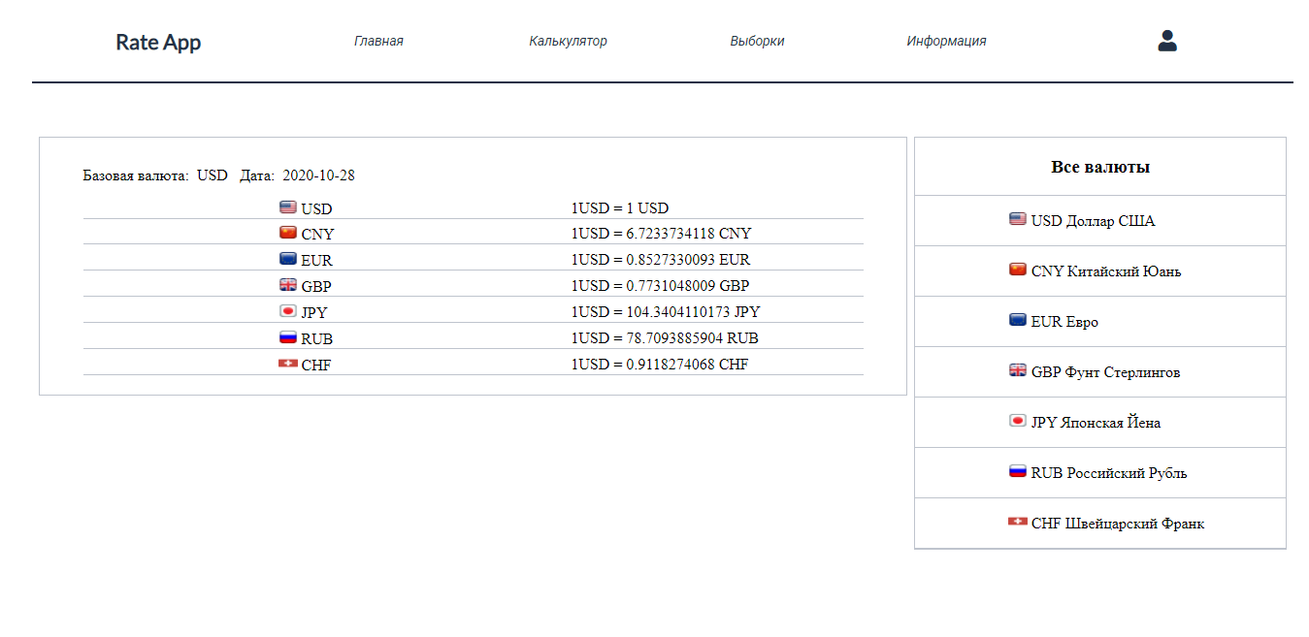Viewport: 1309px width, 637px height.
Task: Click the EU flag beside EUR Евро
Action: [x=1018, y=320]
